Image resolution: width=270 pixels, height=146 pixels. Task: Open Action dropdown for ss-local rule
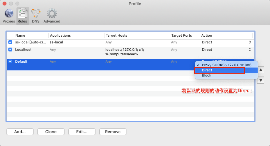(x=250, y=42)
